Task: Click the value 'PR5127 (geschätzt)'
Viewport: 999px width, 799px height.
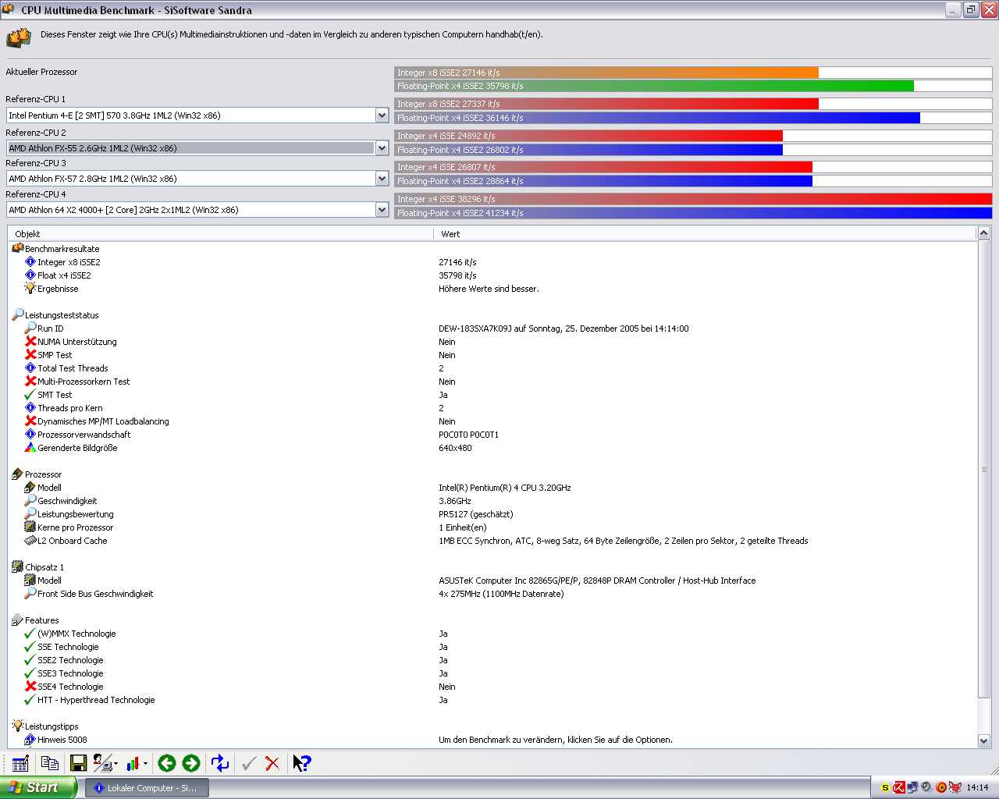Action: 476,514
